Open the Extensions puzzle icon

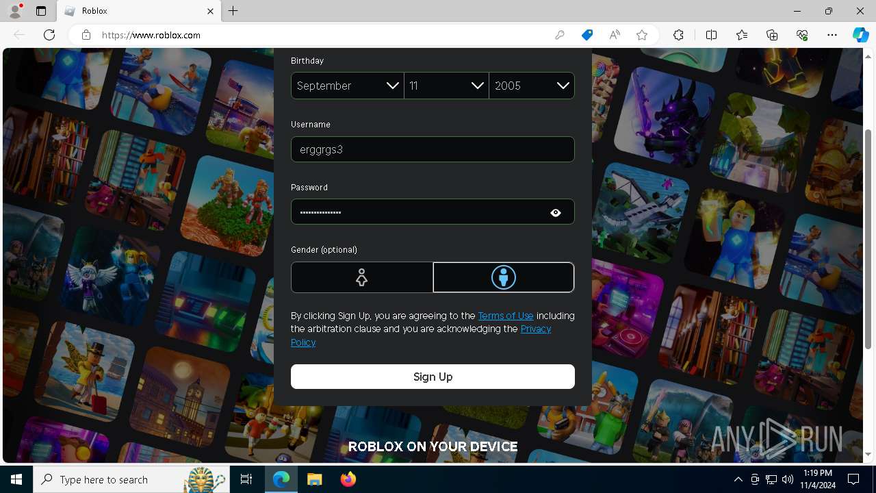click(x=678, y=35)
